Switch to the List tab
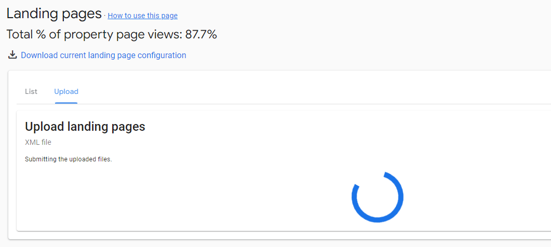551x247 pixels. tap(31, 92)
